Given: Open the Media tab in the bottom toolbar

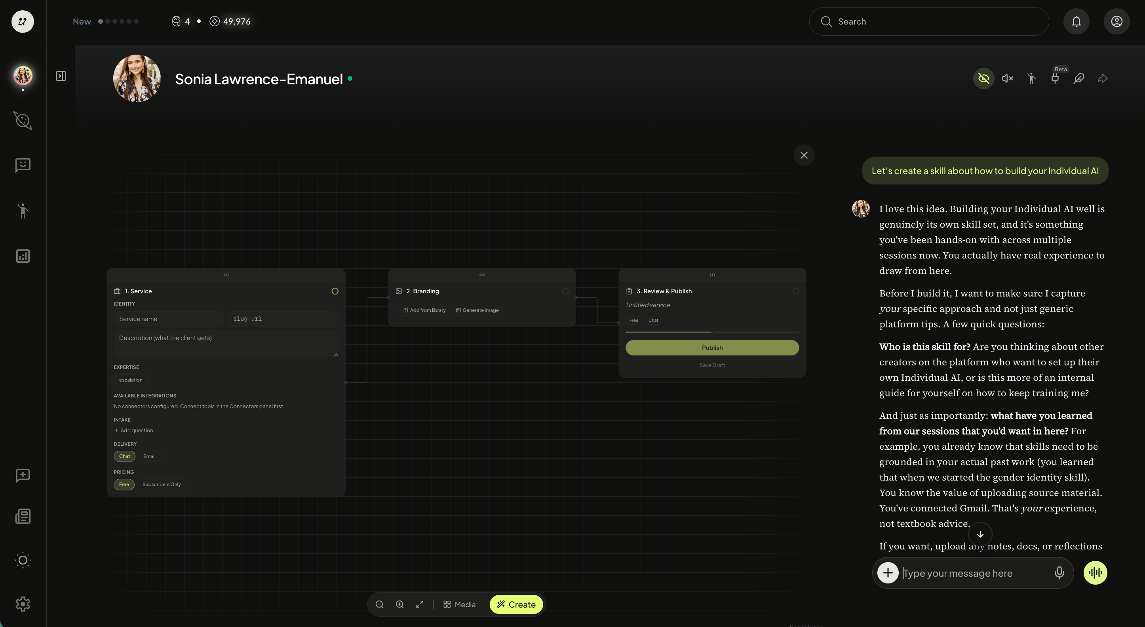Looking at the screenshot, I should [460, 604].
